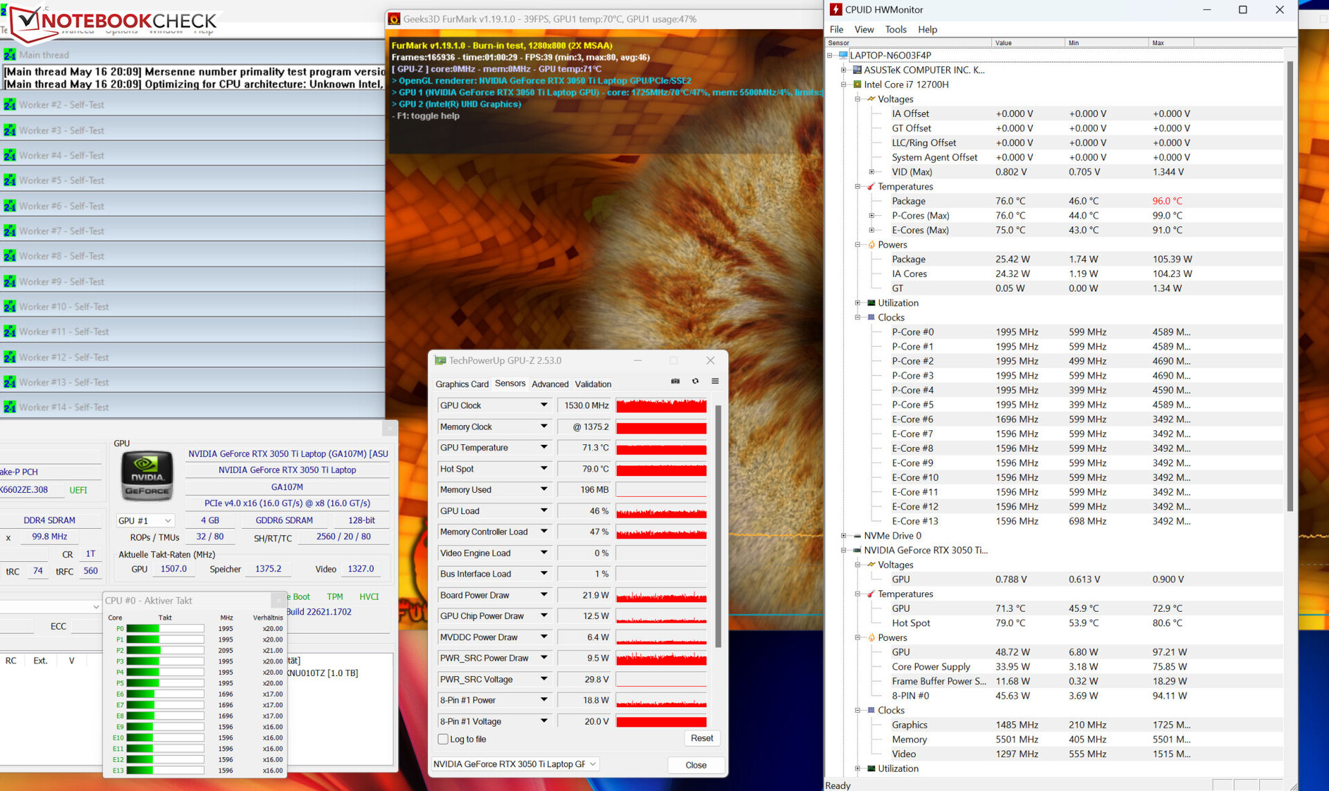Click the GPU-Z screenshot camera icon
This screenshot has width=1329, height=791.
675,381
